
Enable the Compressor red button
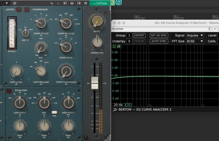(27, 10)
